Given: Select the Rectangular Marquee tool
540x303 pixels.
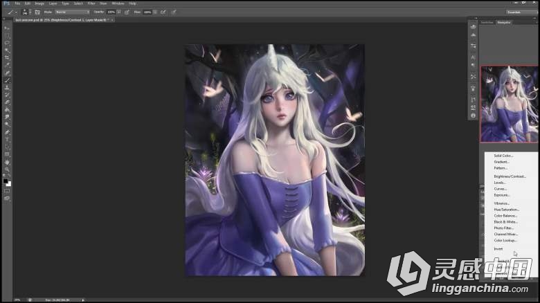Looking at the screenshot, I should point(7,36).
